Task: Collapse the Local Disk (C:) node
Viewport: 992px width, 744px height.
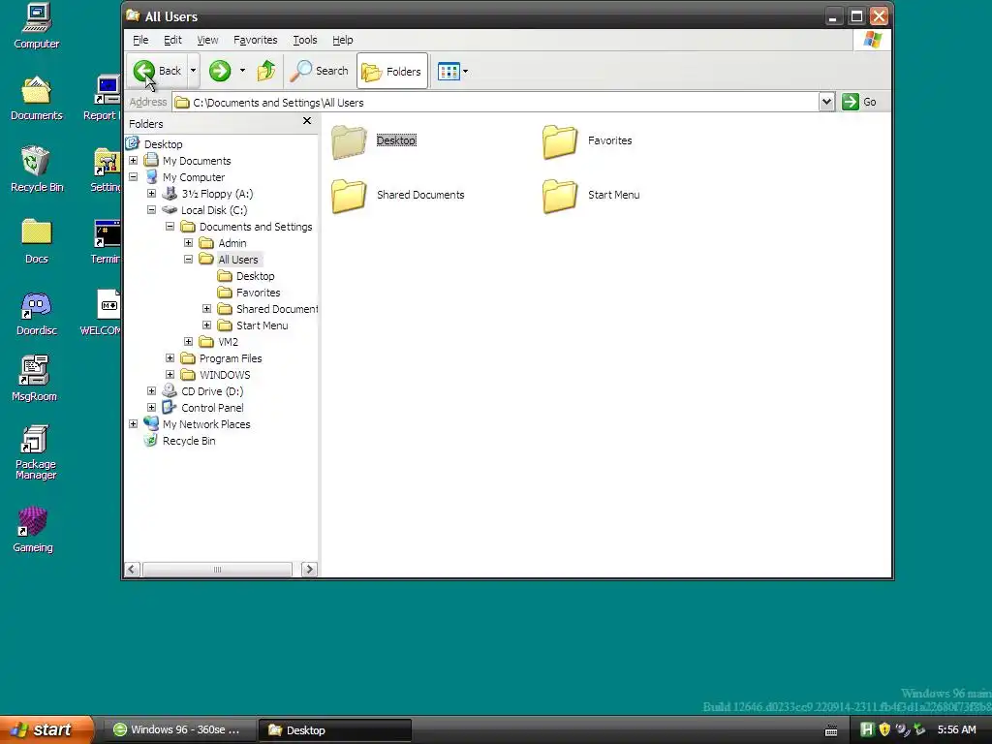Action: (x=152, y=210)
